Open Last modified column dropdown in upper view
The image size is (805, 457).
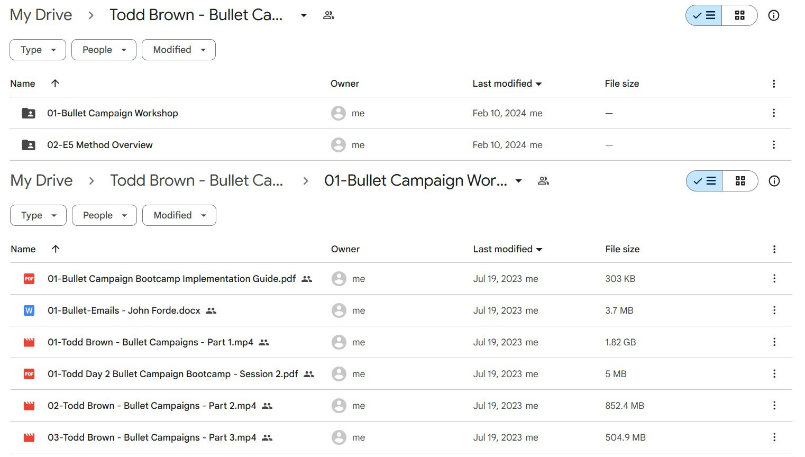[x=538, y=84]
